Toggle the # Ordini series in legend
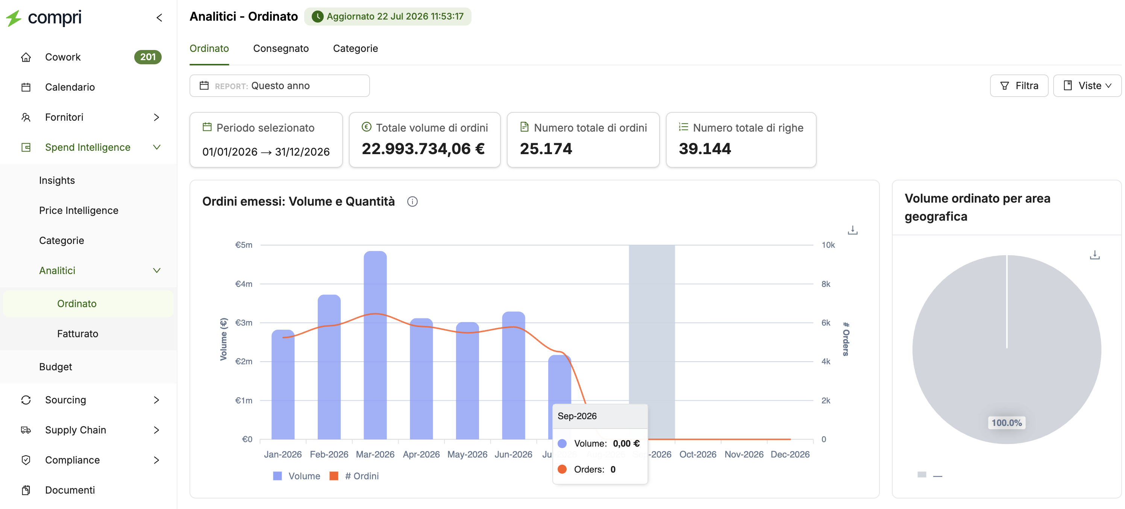Viewport: 1125px width, 509px height. tap(354, 476)
